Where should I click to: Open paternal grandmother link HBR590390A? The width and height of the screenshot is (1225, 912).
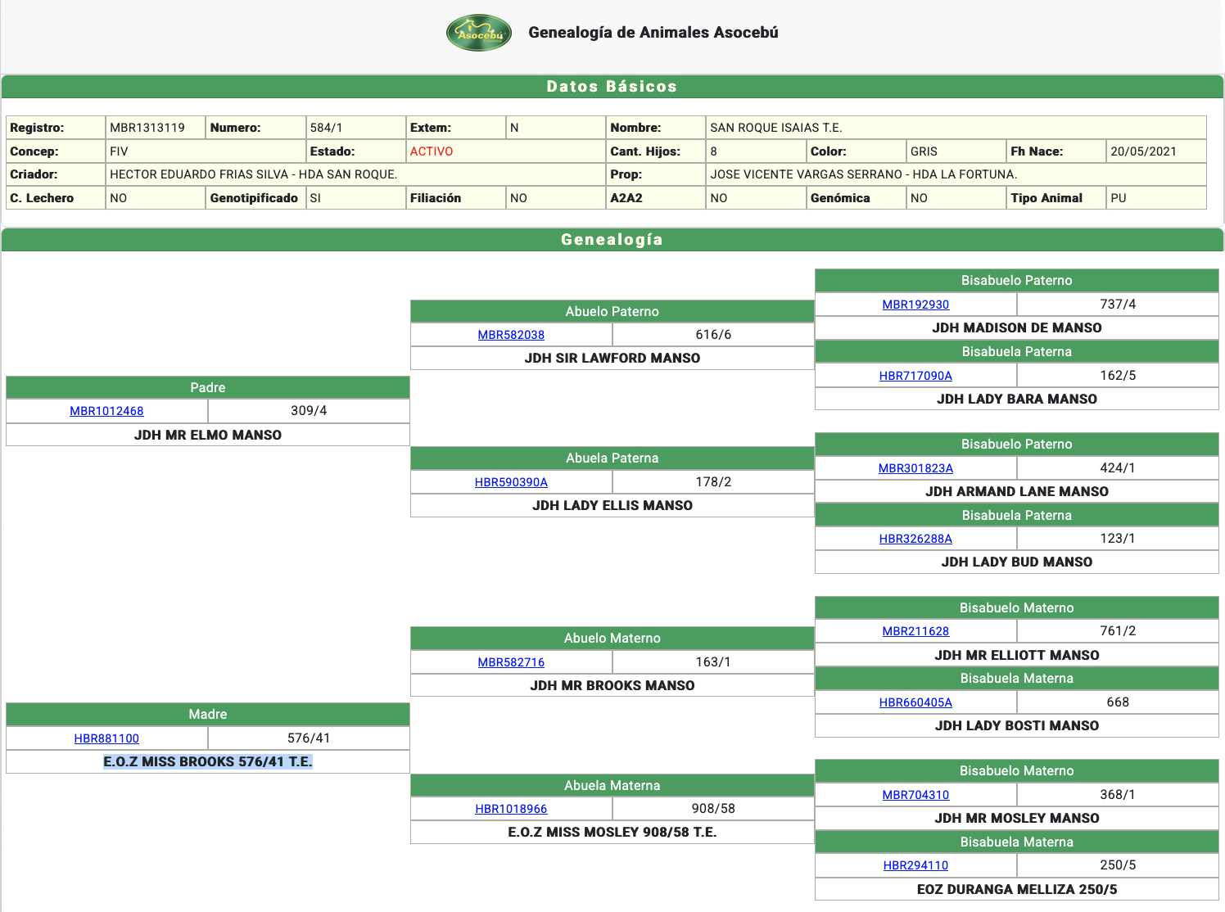(511, 482)
